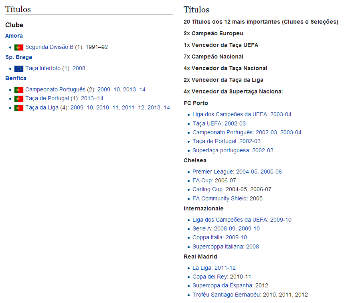Open Taça de Portugal link under Benfica
Viewport: 350px width, 303px height.
coord(47,99)
